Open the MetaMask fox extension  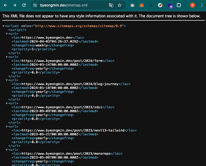pyautogui.click(x=141, y=5)
